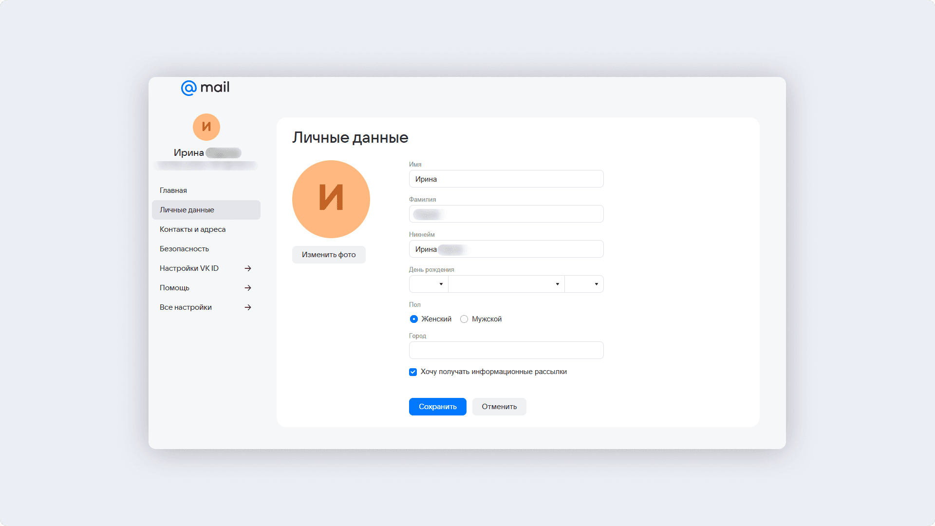Open the birthday day dropdown
Viewport: 935px width, 526px height.
(429, 284)
